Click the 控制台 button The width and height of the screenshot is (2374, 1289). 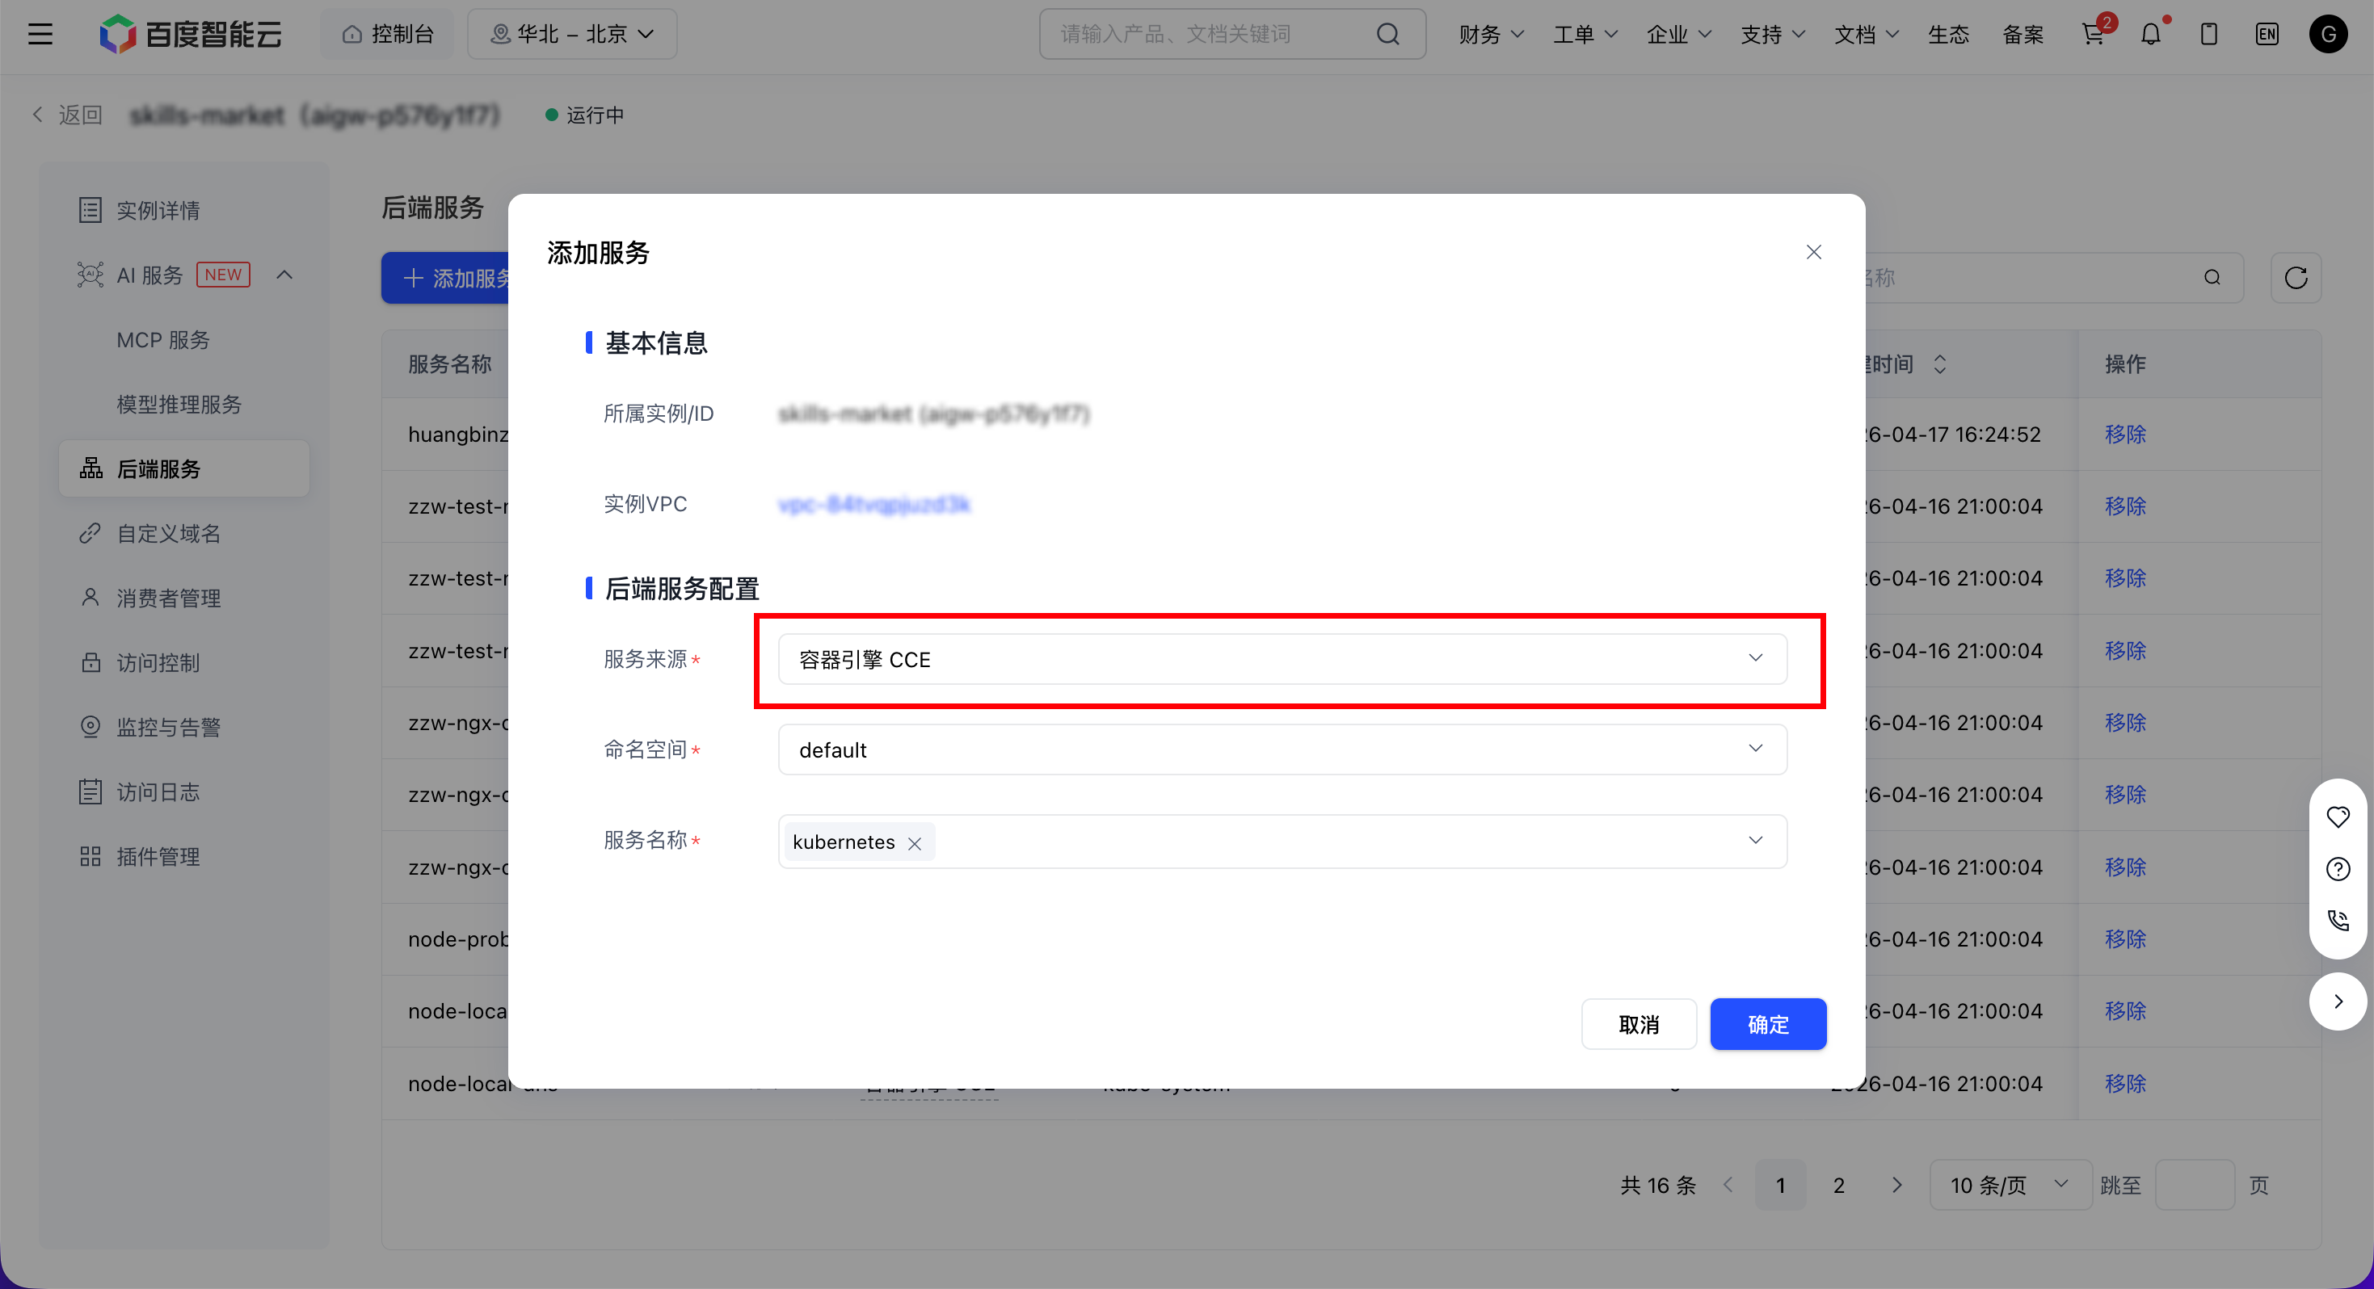click(388, 34)
